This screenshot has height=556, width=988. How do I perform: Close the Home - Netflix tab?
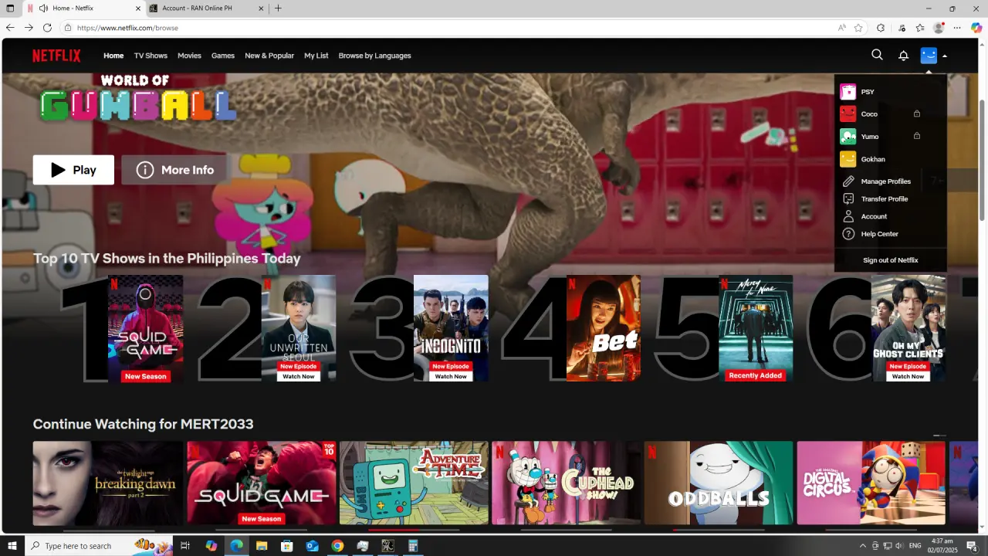click(137, 8)
